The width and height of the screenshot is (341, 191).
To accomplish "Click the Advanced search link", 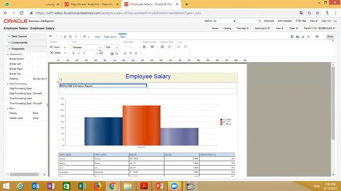I will click(x=269, y=21).
